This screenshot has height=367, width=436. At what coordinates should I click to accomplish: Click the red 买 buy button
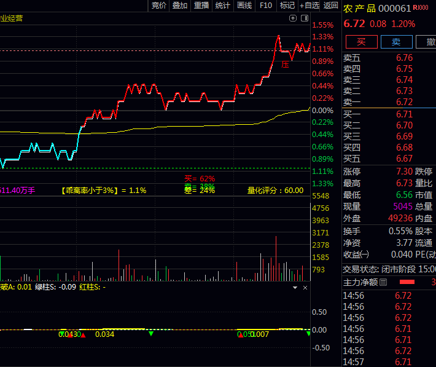pos(362,42)
